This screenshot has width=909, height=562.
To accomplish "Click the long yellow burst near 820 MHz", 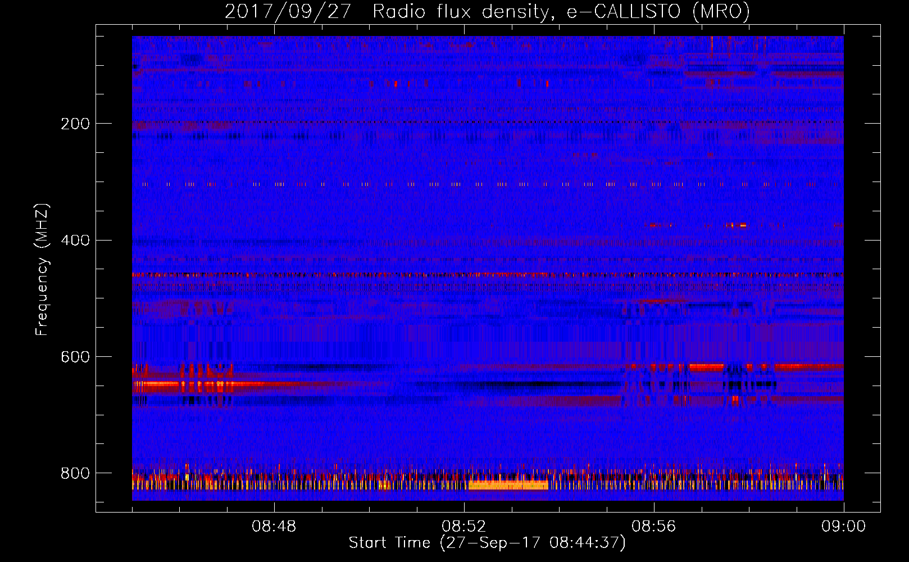I will coord(508,486).
